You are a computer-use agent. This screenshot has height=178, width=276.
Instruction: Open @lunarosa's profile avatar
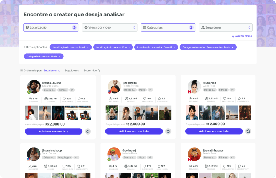(x=194, y=86)
